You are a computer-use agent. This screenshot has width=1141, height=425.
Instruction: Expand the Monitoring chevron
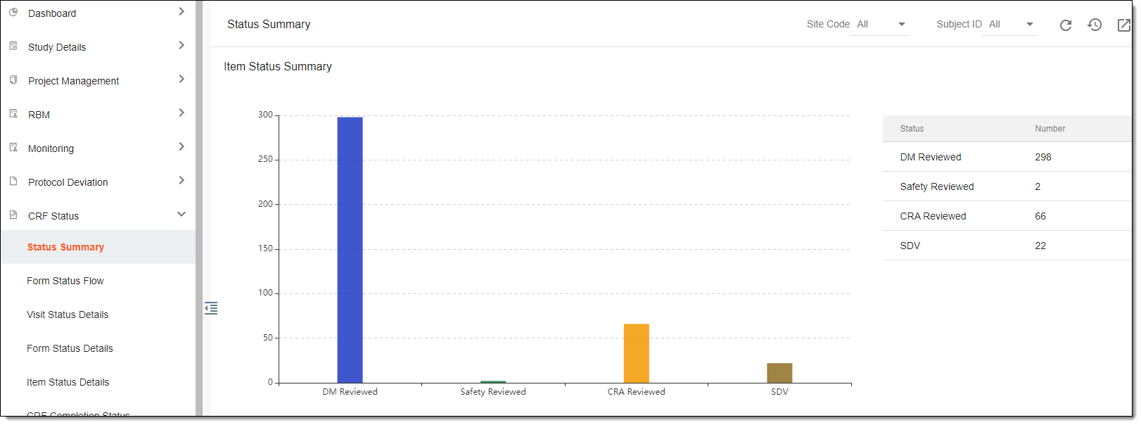point(181,146)
